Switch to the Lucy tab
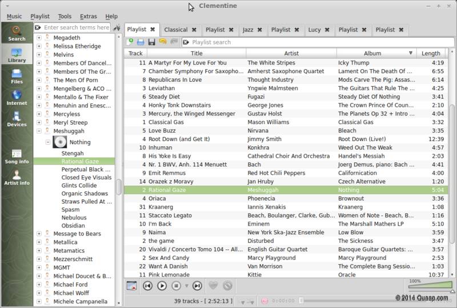Screen dimensions: 457x308 coord(314,30)
